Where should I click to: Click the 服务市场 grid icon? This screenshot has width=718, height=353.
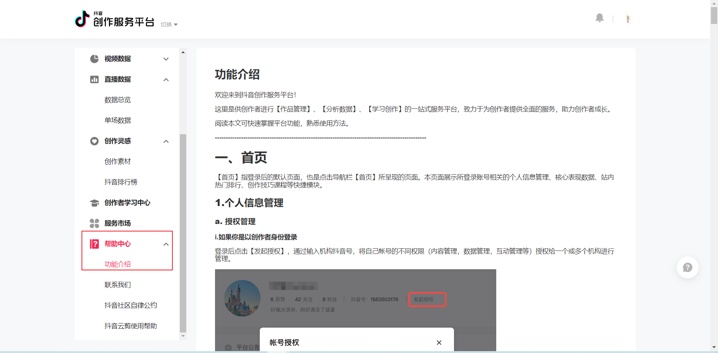(x=94, y=223)
